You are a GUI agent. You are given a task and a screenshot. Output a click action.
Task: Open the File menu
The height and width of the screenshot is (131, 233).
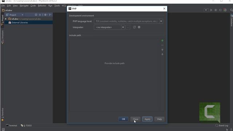(x=3, y=6)
